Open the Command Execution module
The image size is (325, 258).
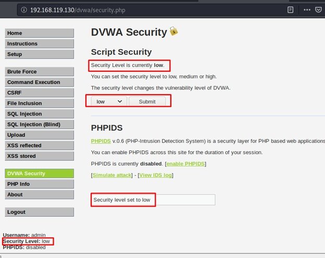[x=39, y=82]
